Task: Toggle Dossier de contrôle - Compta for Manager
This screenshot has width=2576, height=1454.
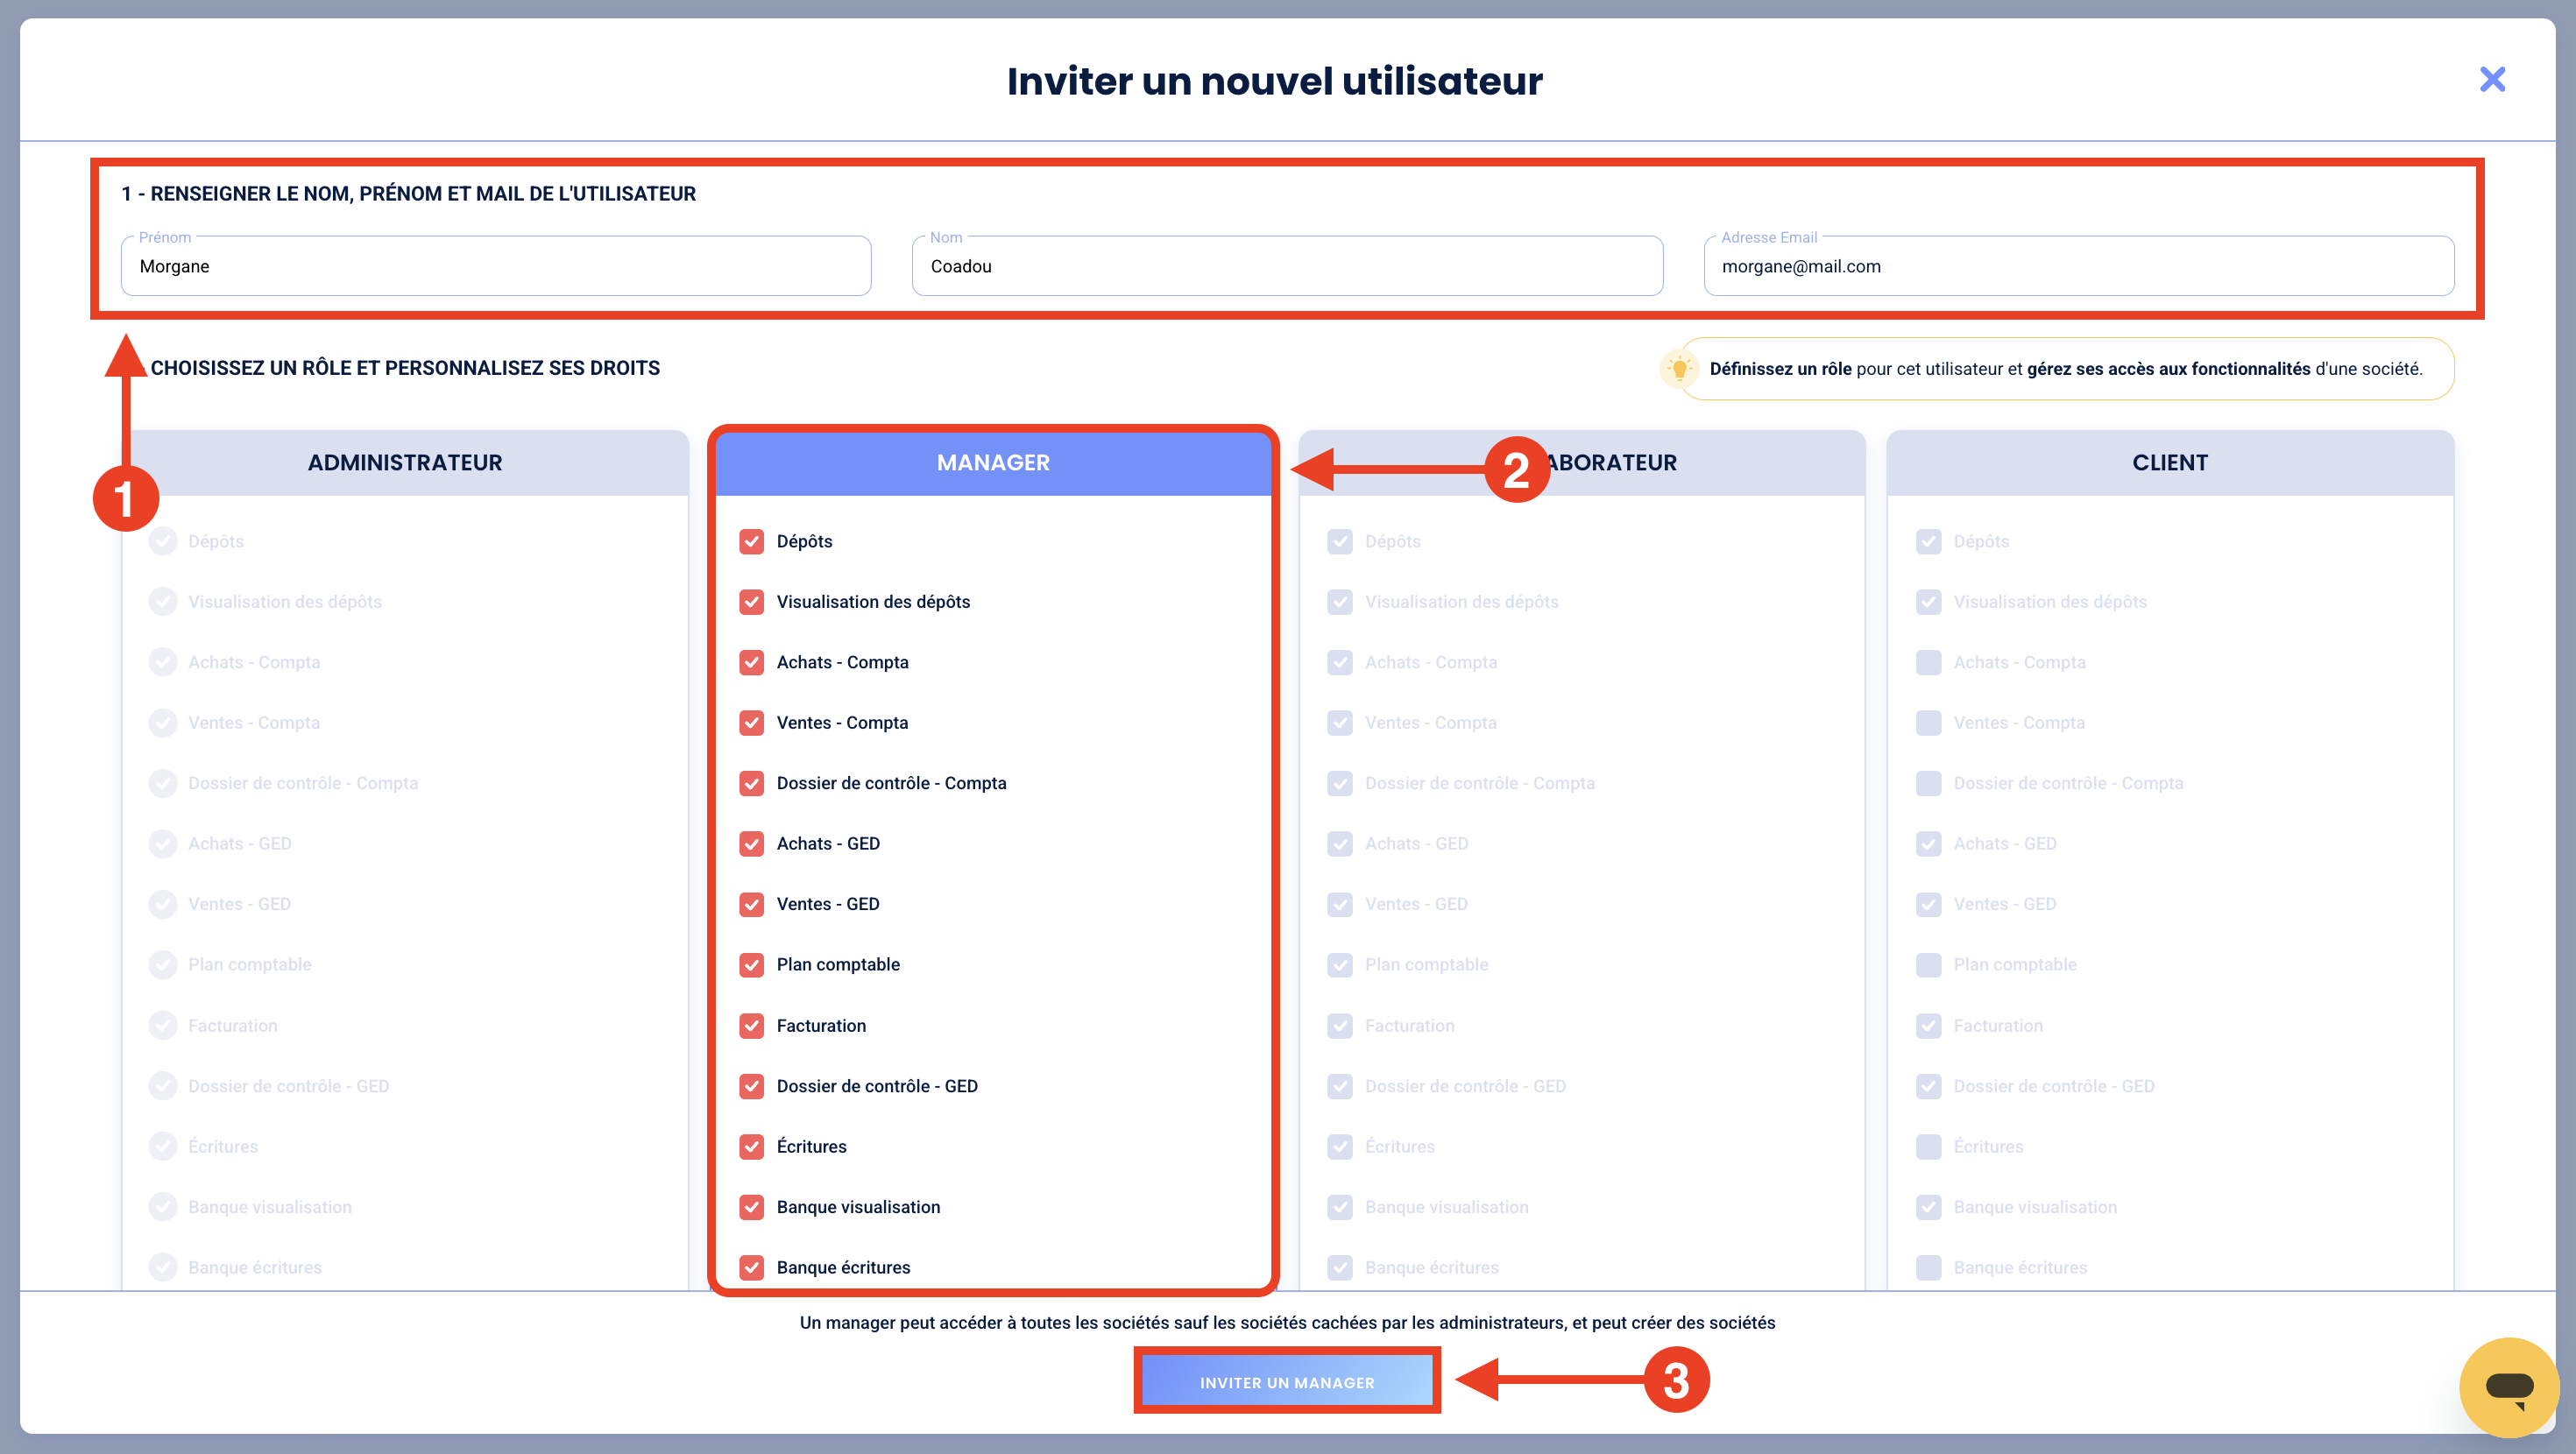Action: click(752, 783)
